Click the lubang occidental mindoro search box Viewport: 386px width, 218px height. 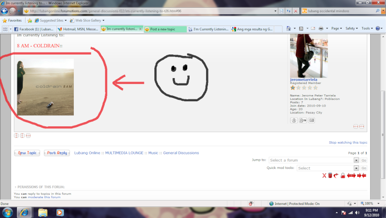(341, 11)
